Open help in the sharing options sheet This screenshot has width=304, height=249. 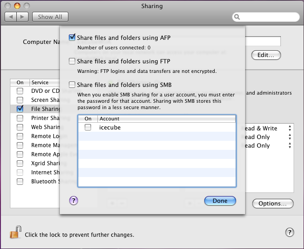[73, 201]
